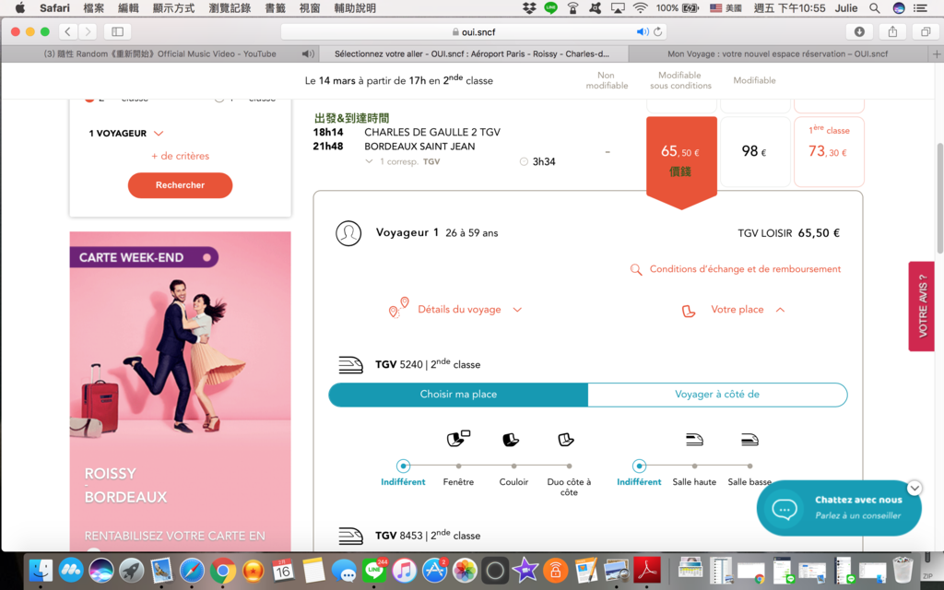This screenshot has height=590, width=944.
Task: Open the 檔案 menu
Action: point(93,7)
